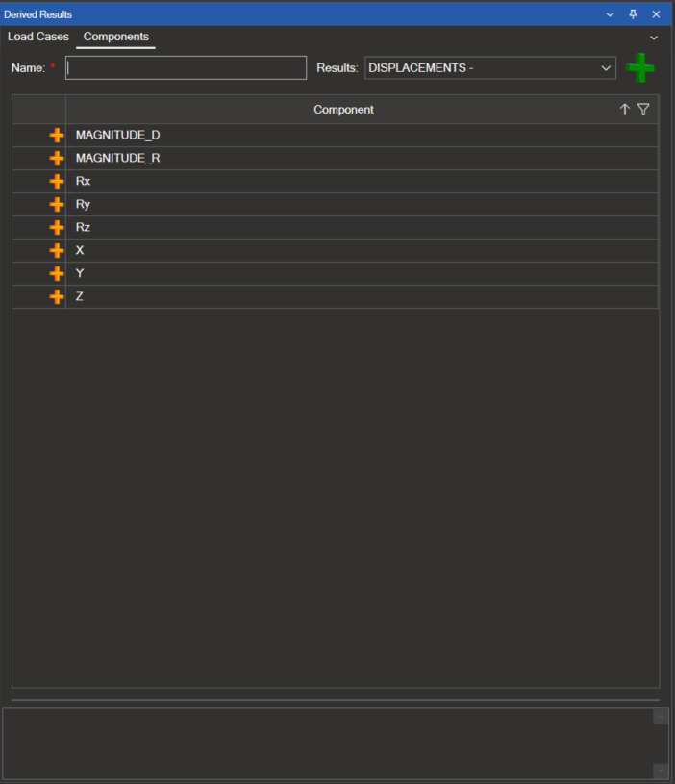Add the X component using its plus icon

57,251
